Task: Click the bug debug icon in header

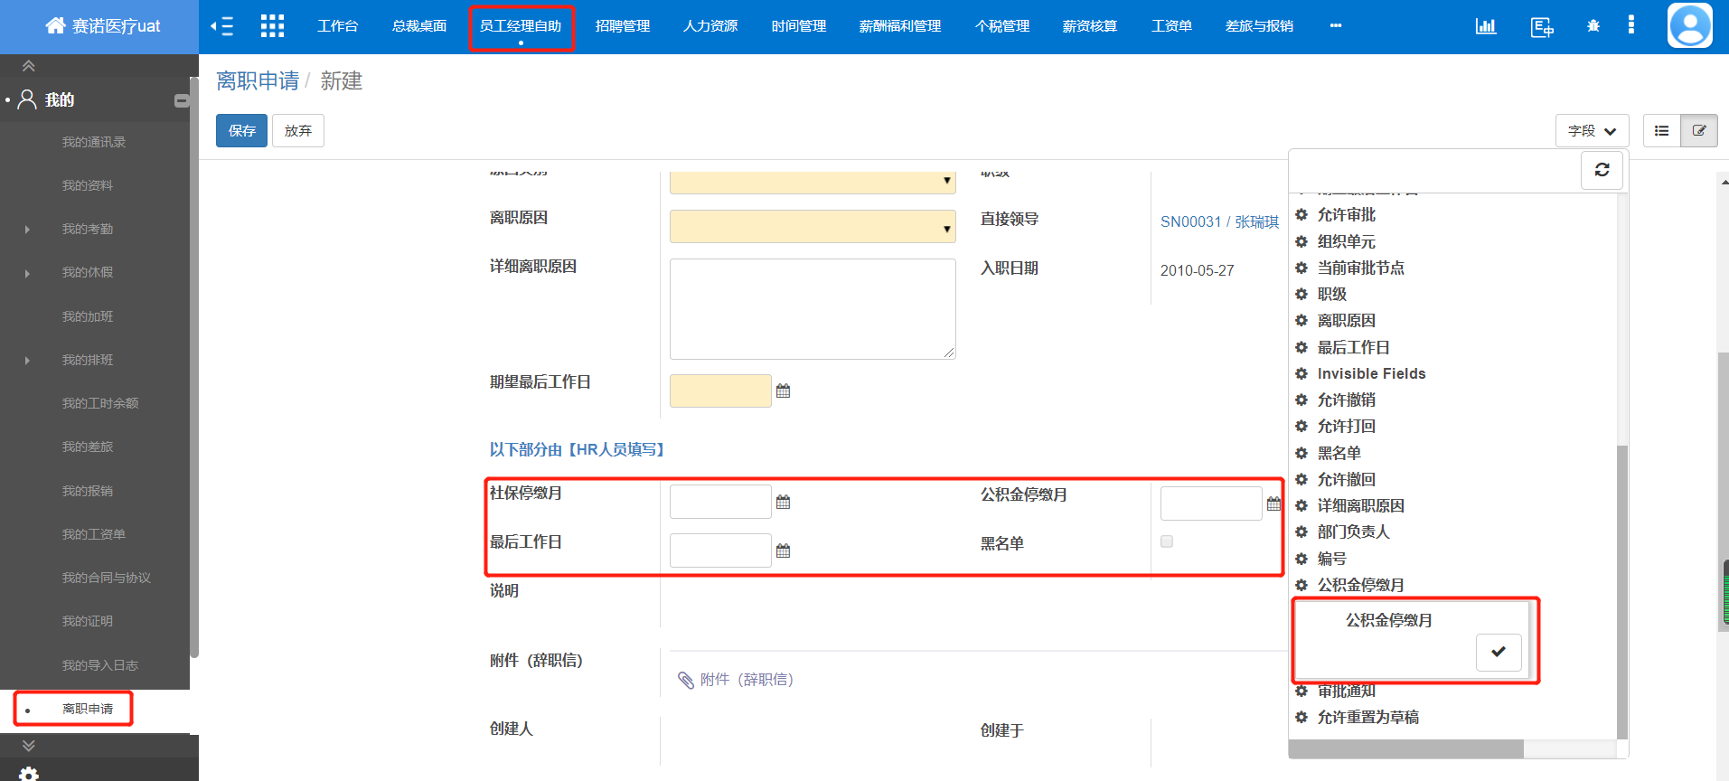Action: [1593, 26]
